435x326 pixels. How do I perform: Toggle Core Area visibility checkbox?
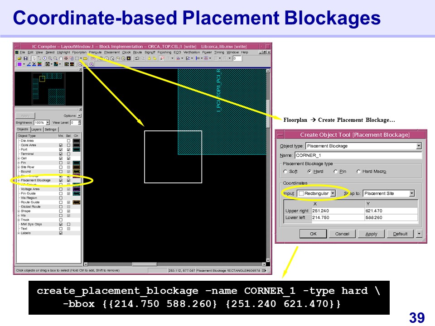pyautogui.click(x=61, y=145)
